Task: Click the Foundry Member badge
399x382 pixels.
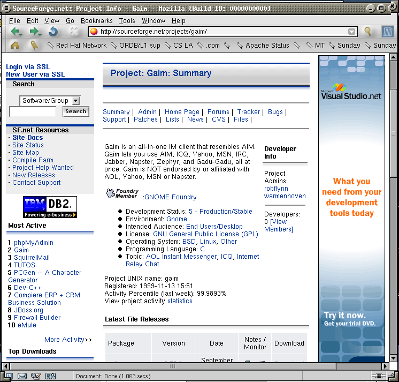Action: pyautogui.click(x=122, y=193)
